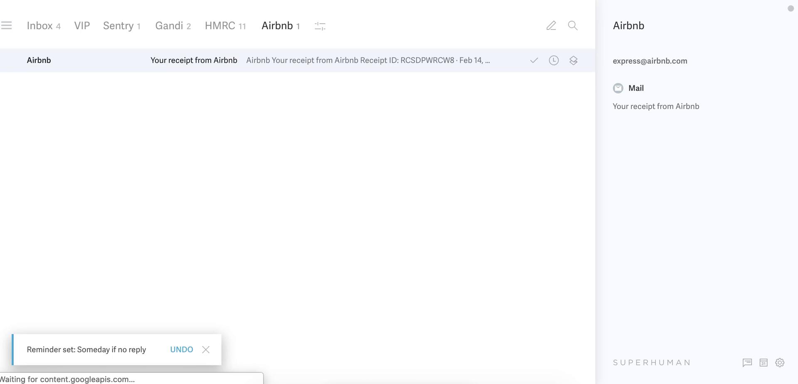Undo the reminder set notification
Image resolution: width=798 pixels, height=384 pixels.
coord(182,350)
